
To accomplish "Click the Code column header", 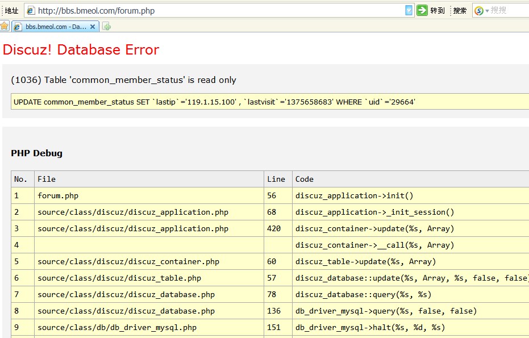I will [x=411, y=179].
